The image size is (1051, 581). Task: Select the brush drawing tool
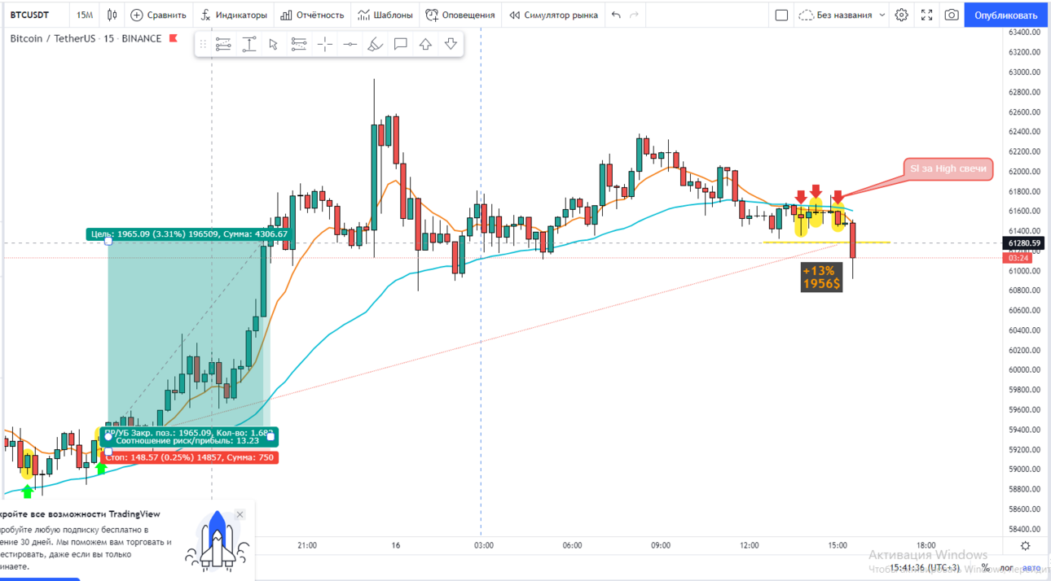[x=375, y=44]
